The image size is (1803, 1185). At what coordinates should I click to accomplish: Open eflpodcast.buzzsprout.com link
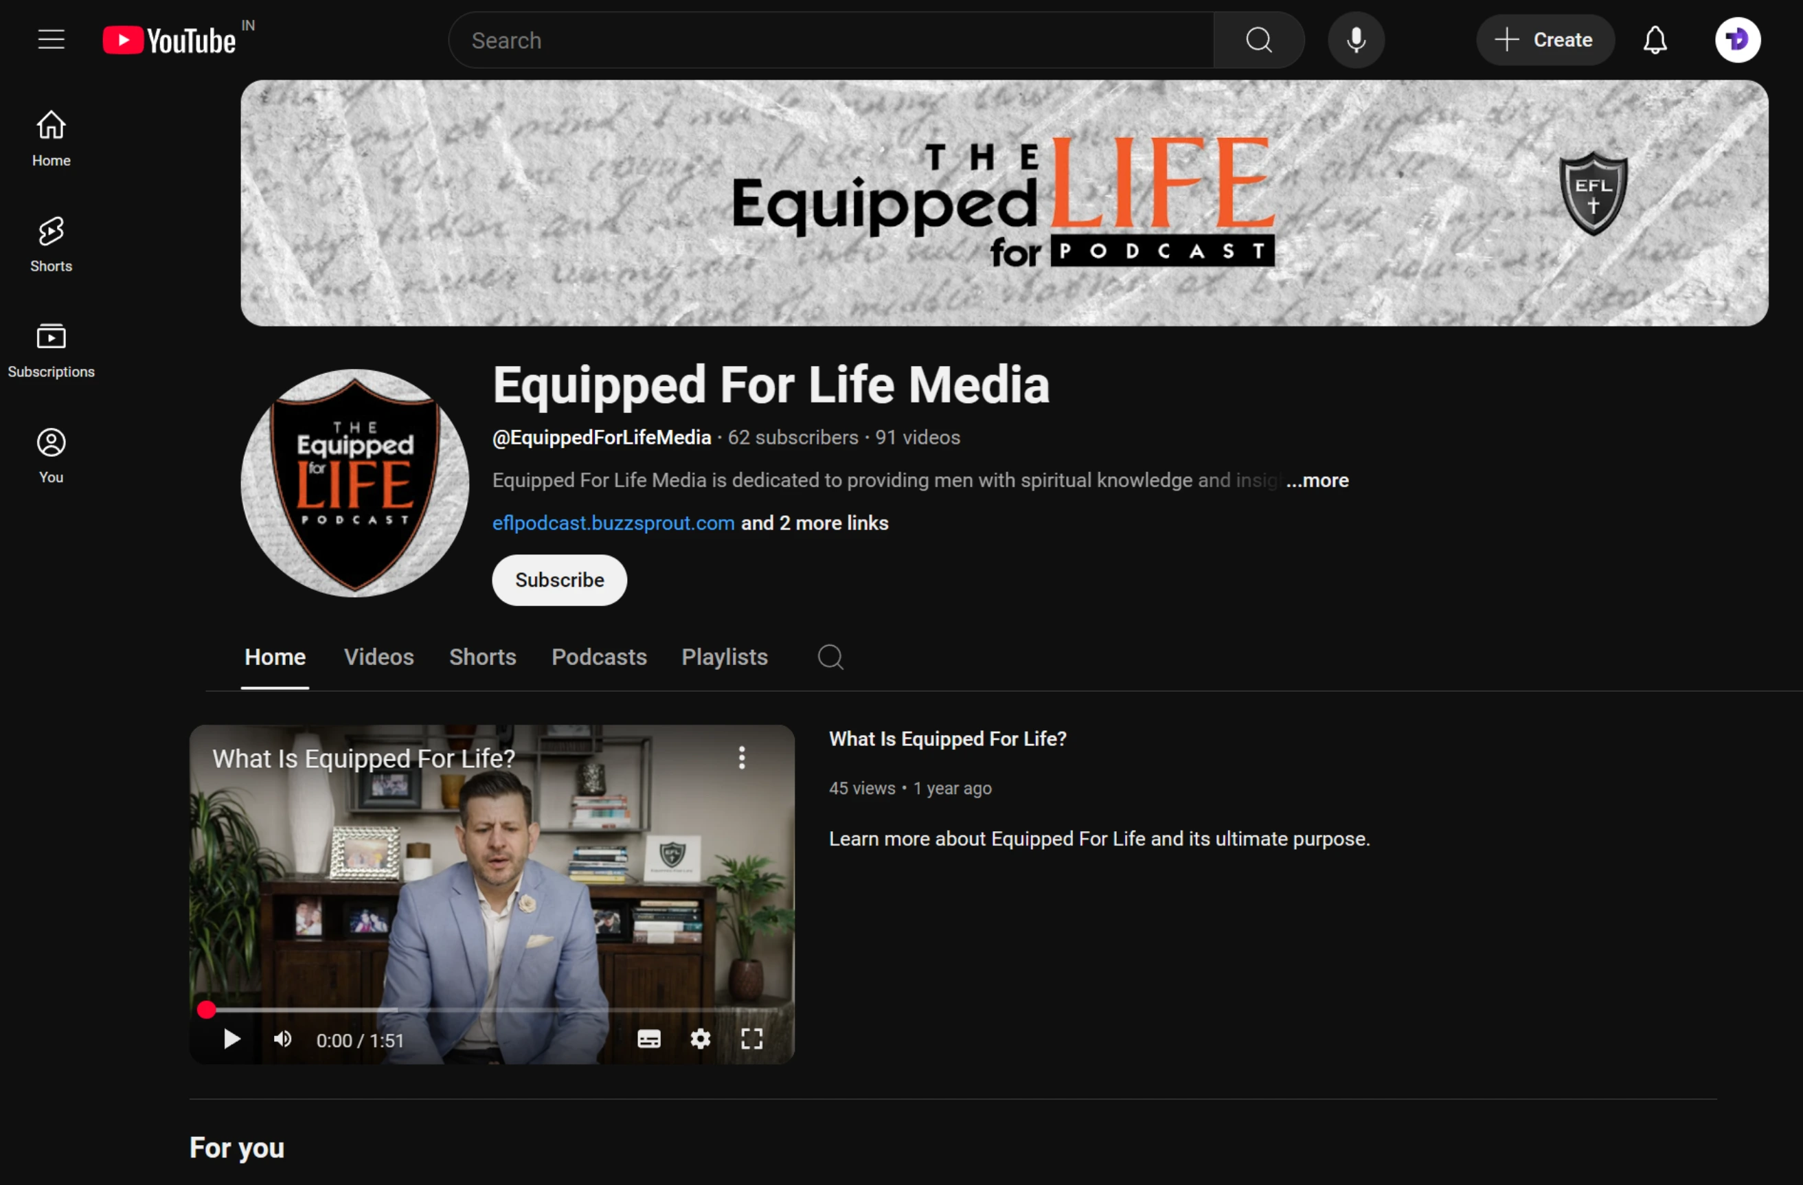point(613,523)
